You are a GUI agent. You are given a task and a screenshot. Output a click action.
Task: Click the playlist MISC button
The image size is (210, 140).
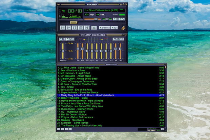70,129
